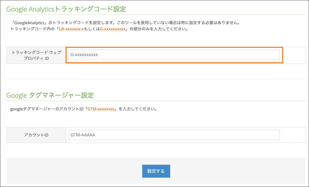The height and width of the screenshot is (187, 309).
Task: Click the 'アカウントID' label cell
Action: pyautogui.click(x=36, y=135)
